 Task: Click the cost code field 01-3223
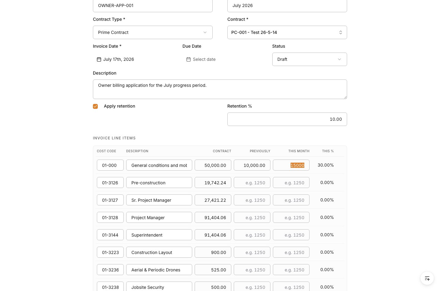click(x=110, y=252)
